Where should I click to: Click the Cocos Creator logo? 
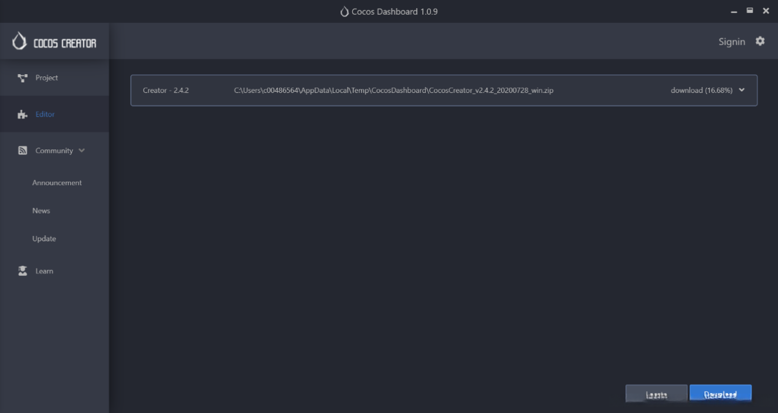pos(54,42)
